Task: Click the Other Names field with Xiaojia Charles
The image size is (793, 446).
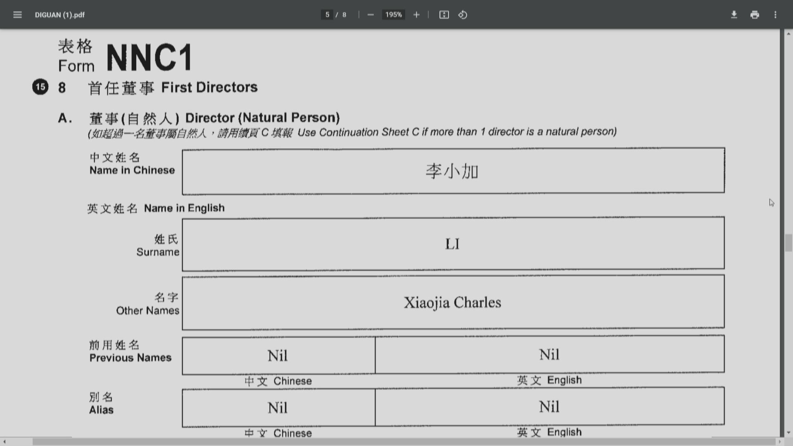Action: coord(452,302)
